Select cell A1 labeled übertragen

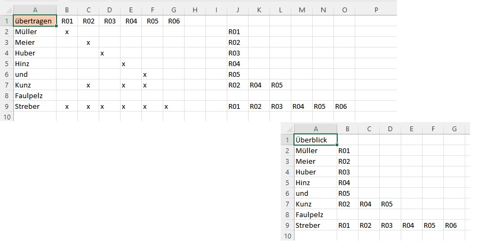coord(35,21)
